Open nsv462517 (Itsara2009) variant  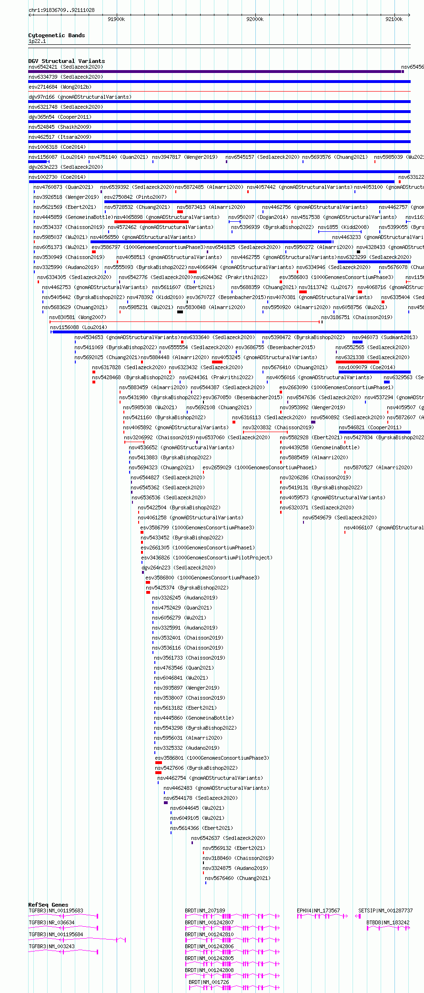point(219,142)
